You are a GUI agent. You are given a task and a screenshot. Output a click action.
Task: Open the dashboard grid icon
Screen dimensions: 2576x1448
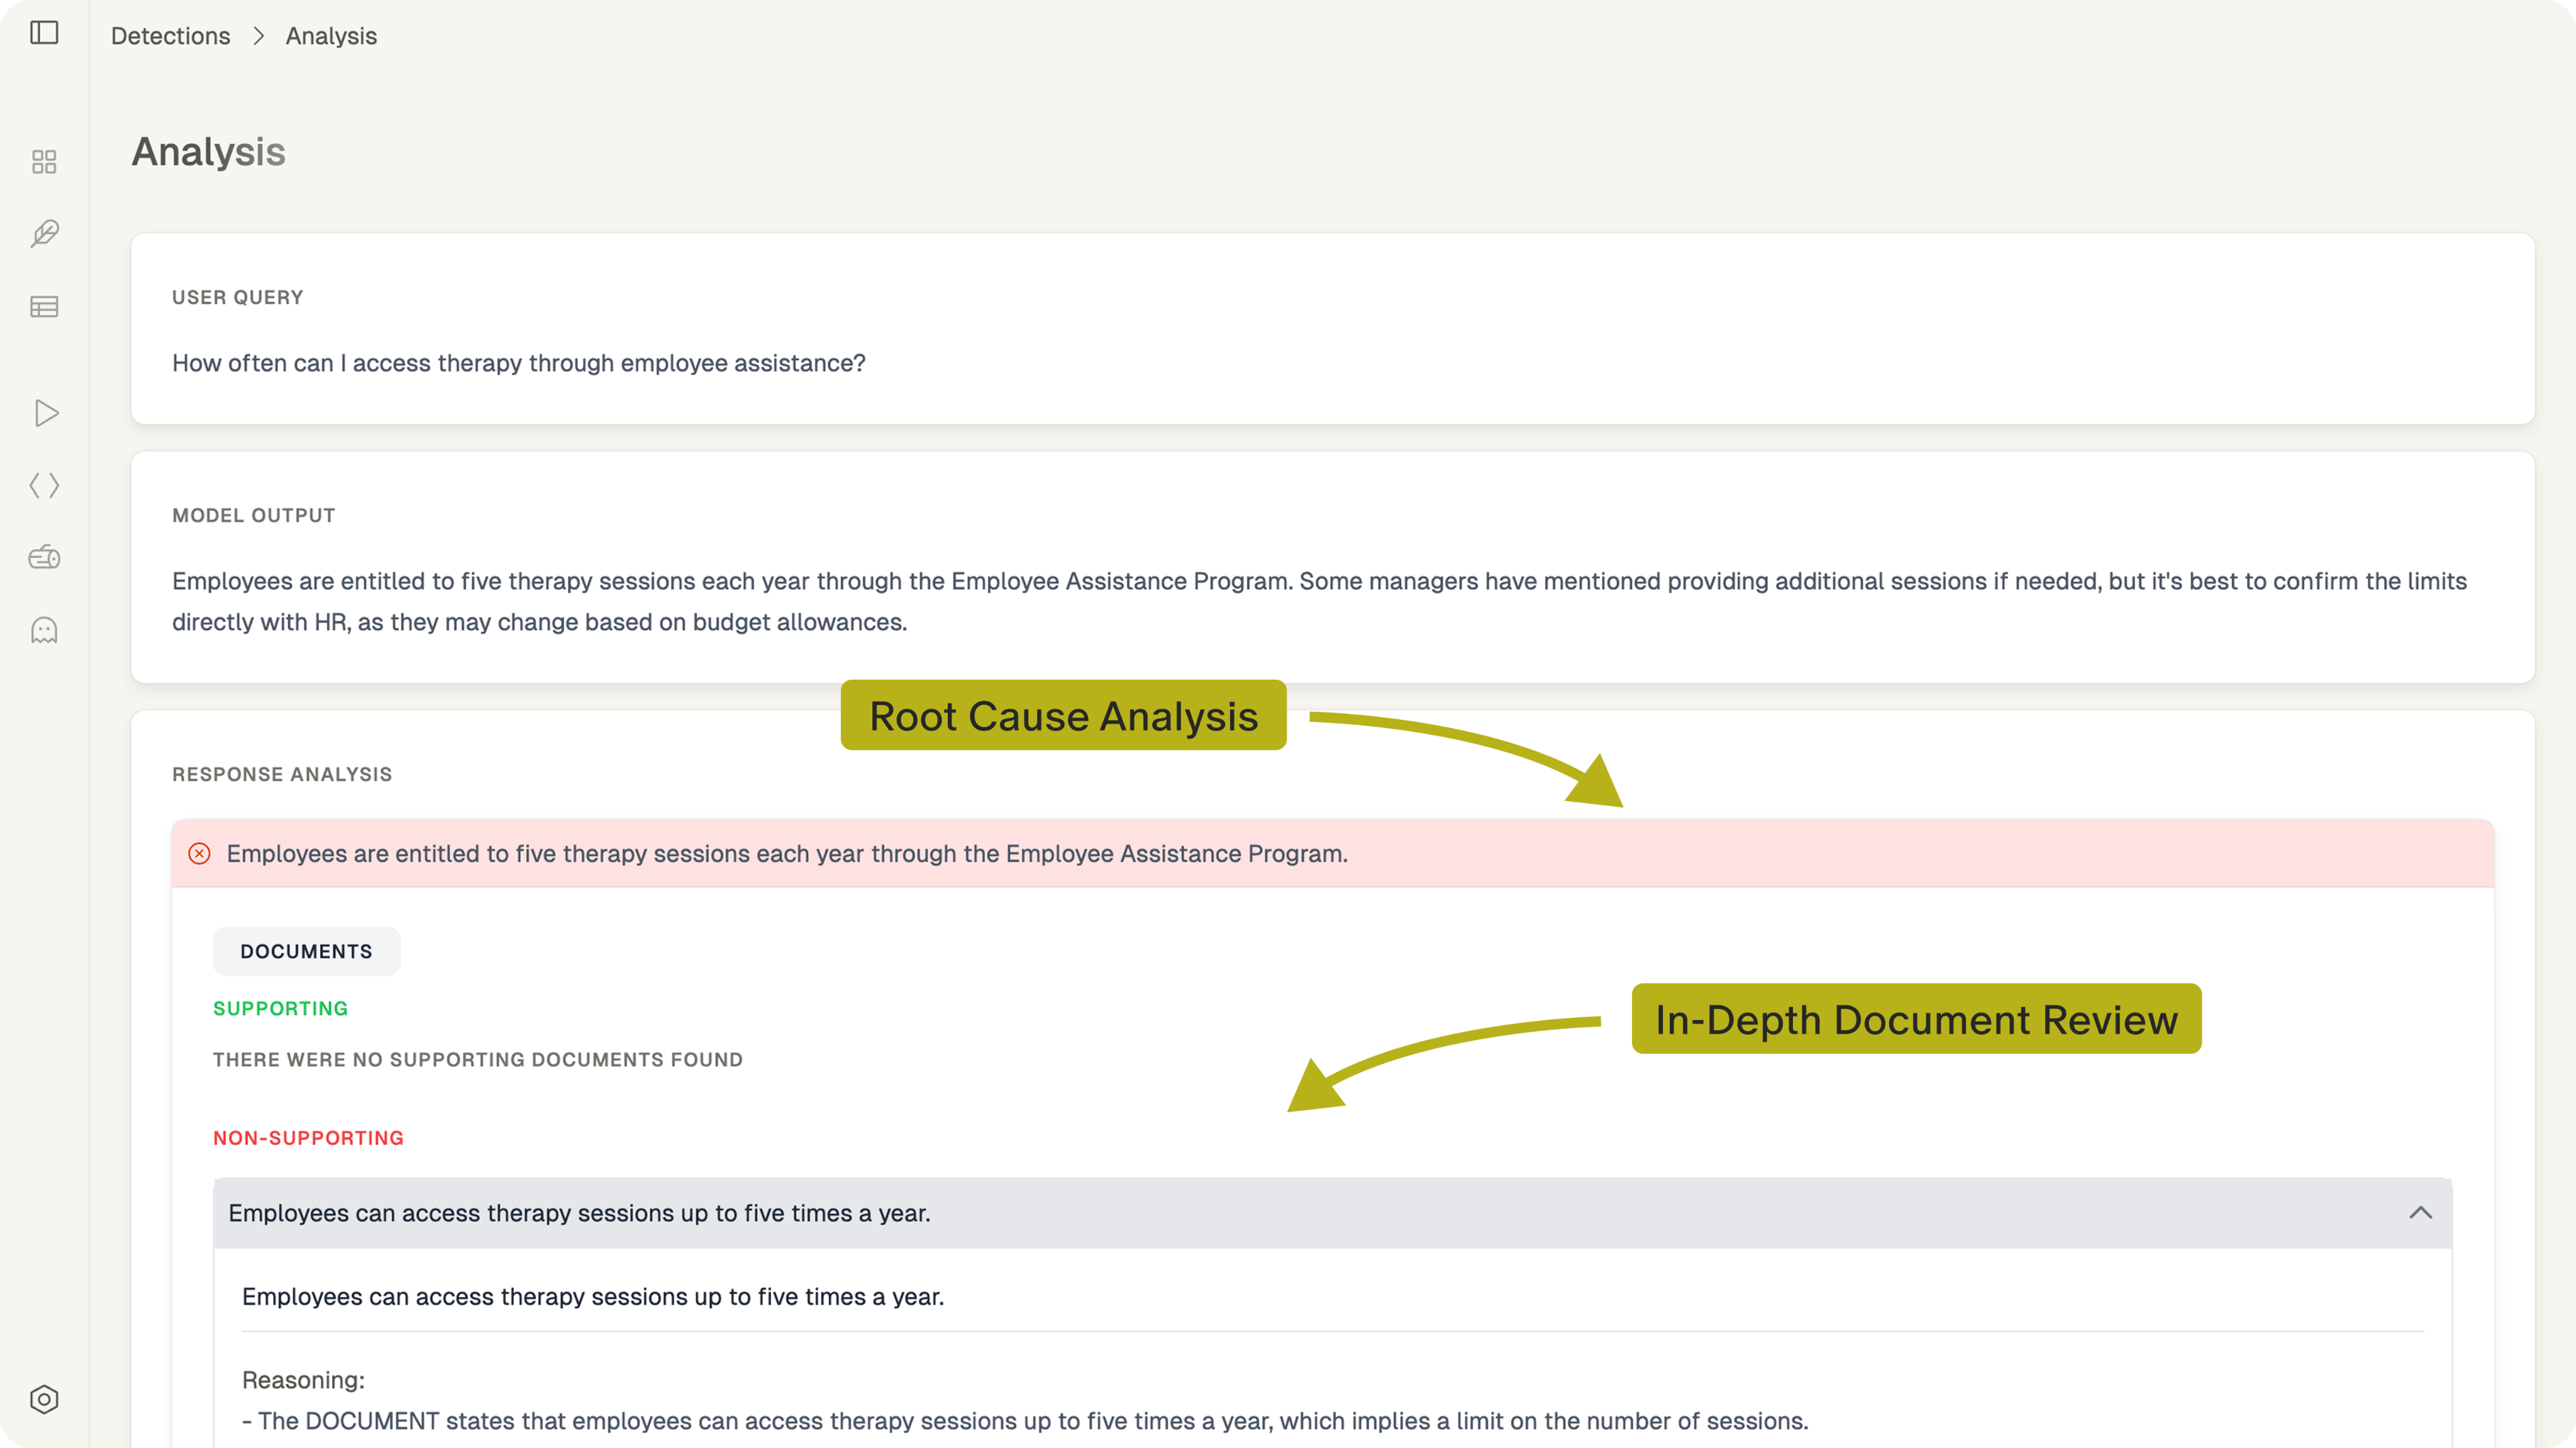pyautogui.click(x=44, y=162)
